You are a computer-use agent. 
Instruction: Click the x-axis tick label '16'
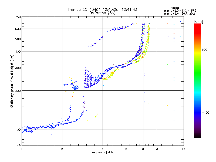[184, 149]
